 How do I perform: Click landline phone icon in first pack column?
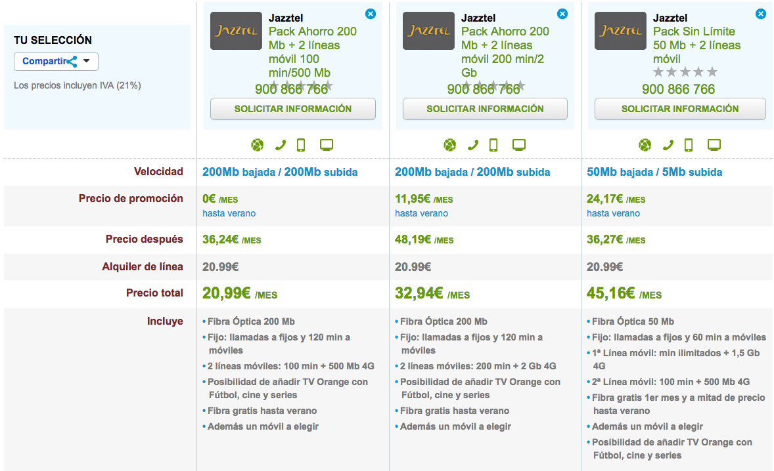click(x=281, y=145)
